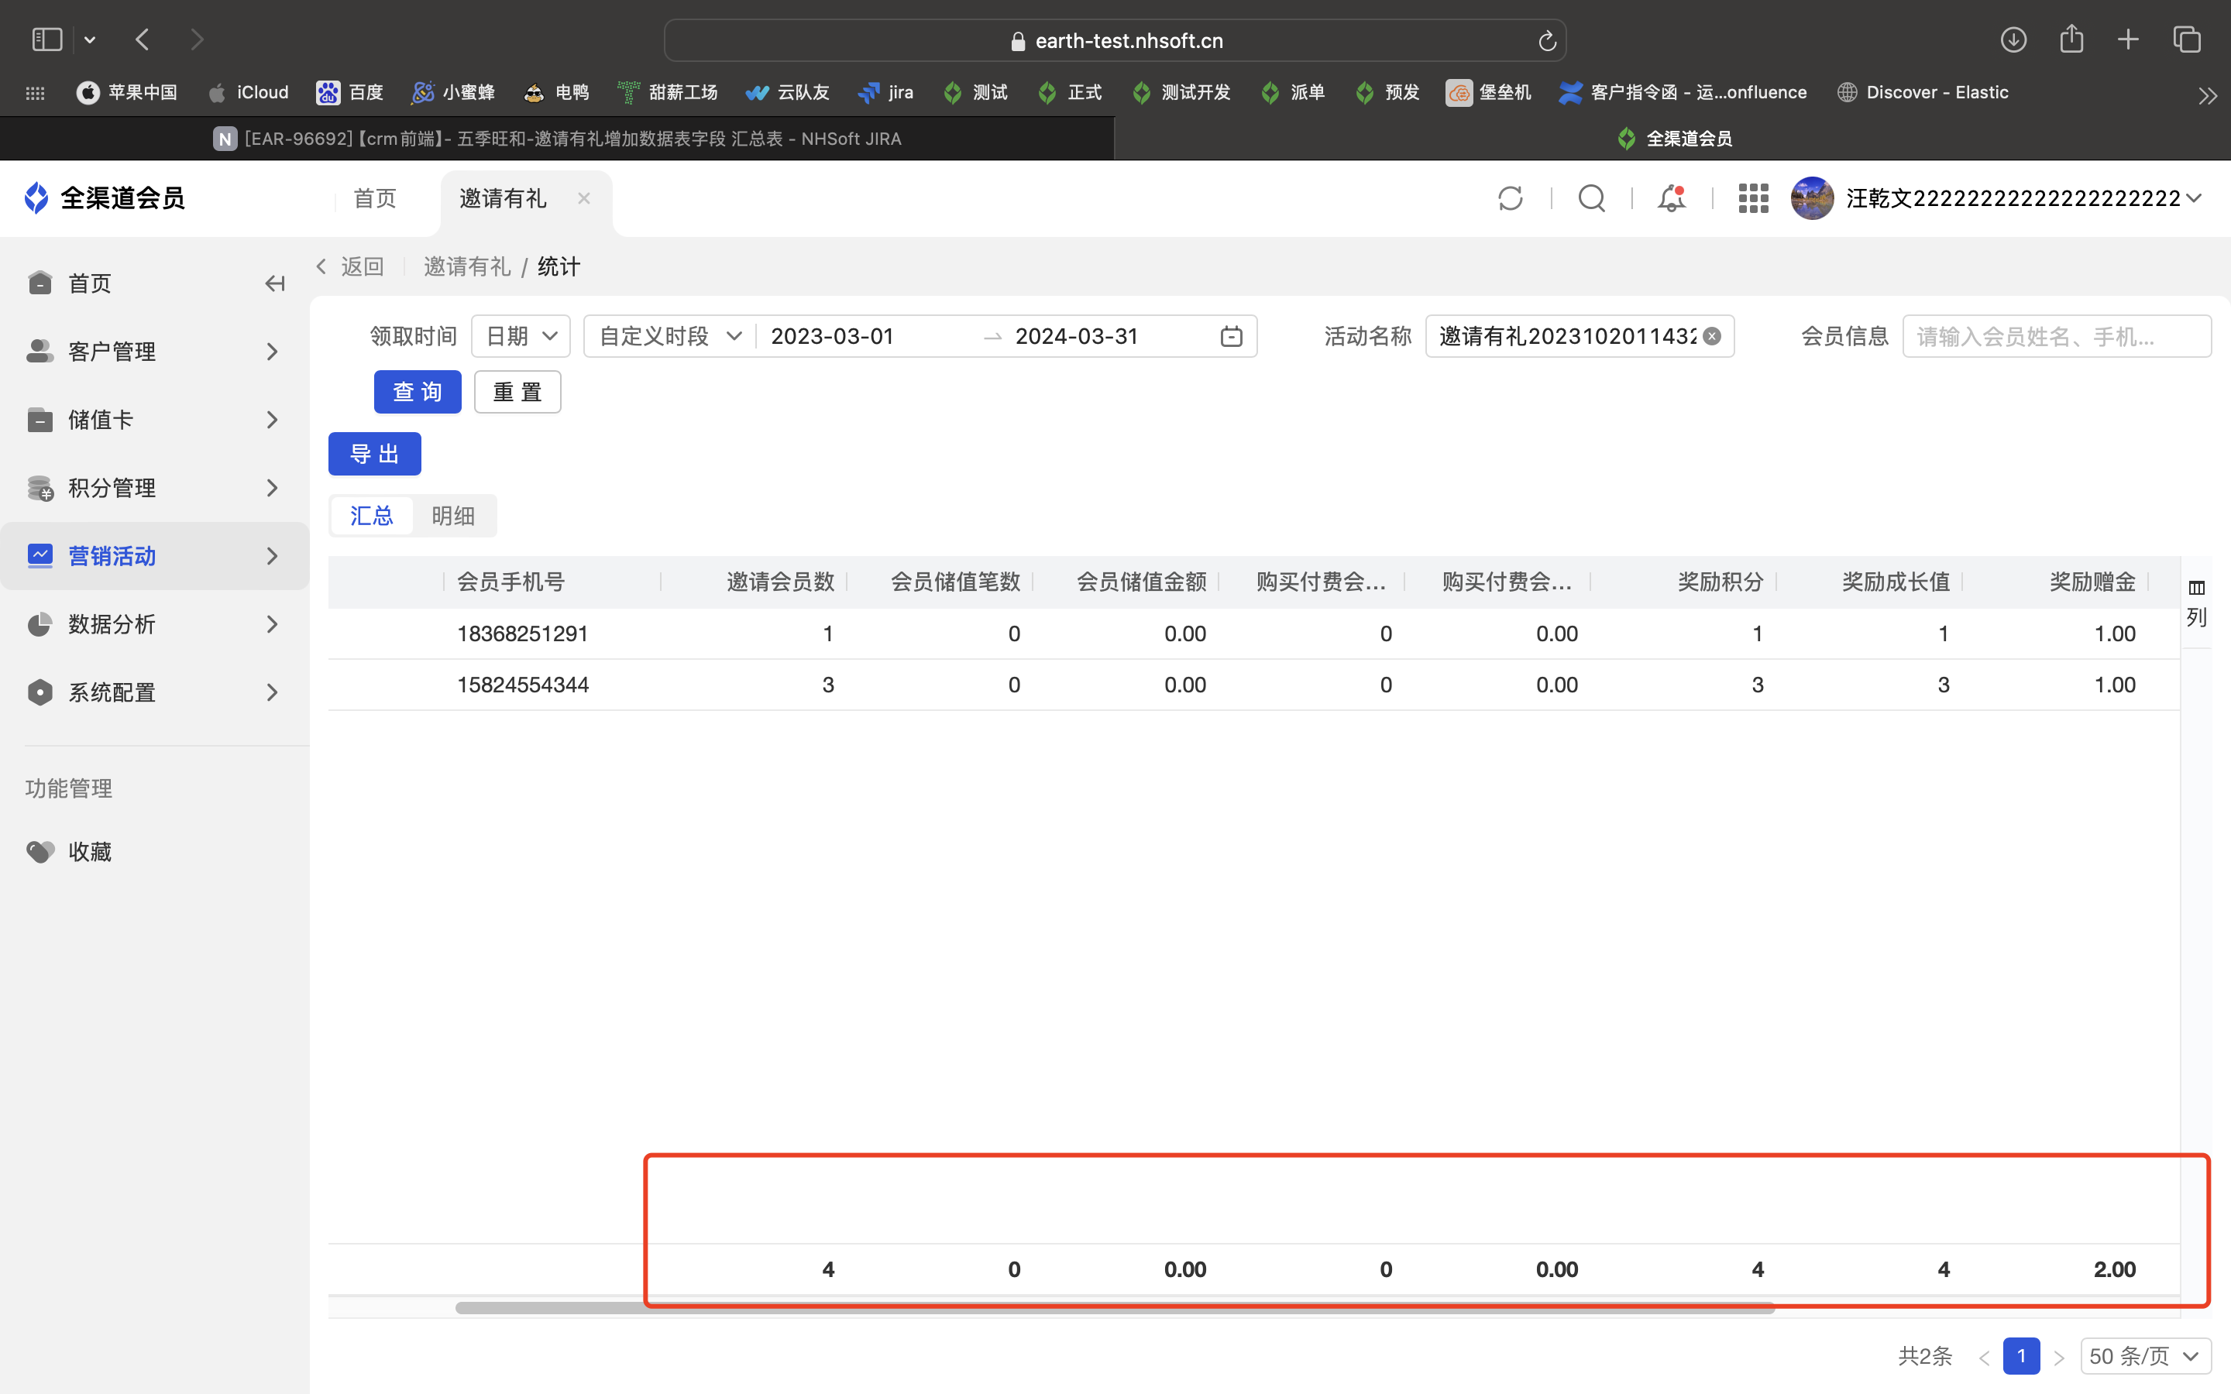This screenshot has width=2231, height=1394.
Task: Open 首页 in the sidebar
Action: pos(91,283)
